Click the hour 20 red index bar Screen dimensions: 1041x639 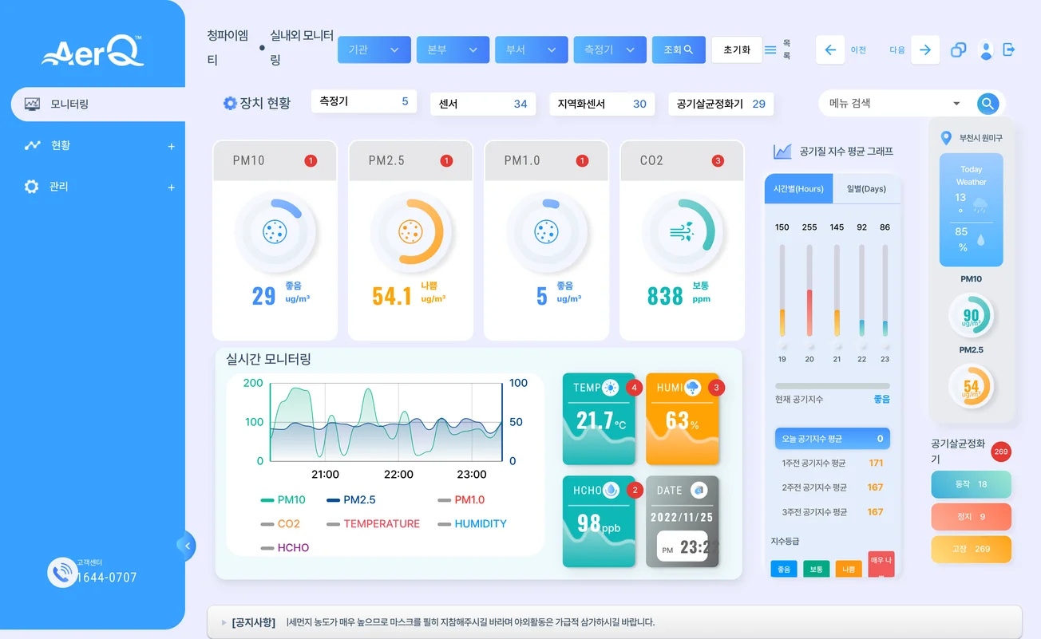pos(809,290)
